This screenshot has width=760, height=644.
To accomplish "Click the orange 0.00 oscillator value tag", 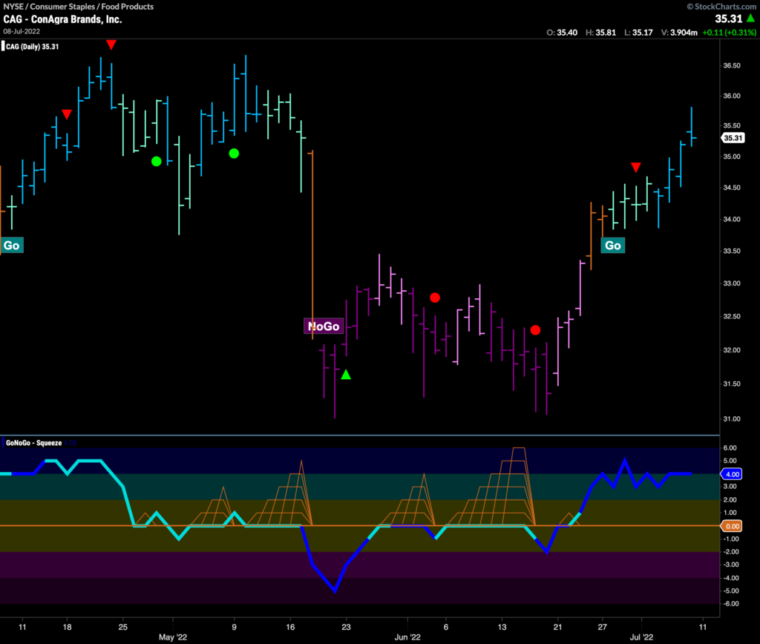I will 732,526.
